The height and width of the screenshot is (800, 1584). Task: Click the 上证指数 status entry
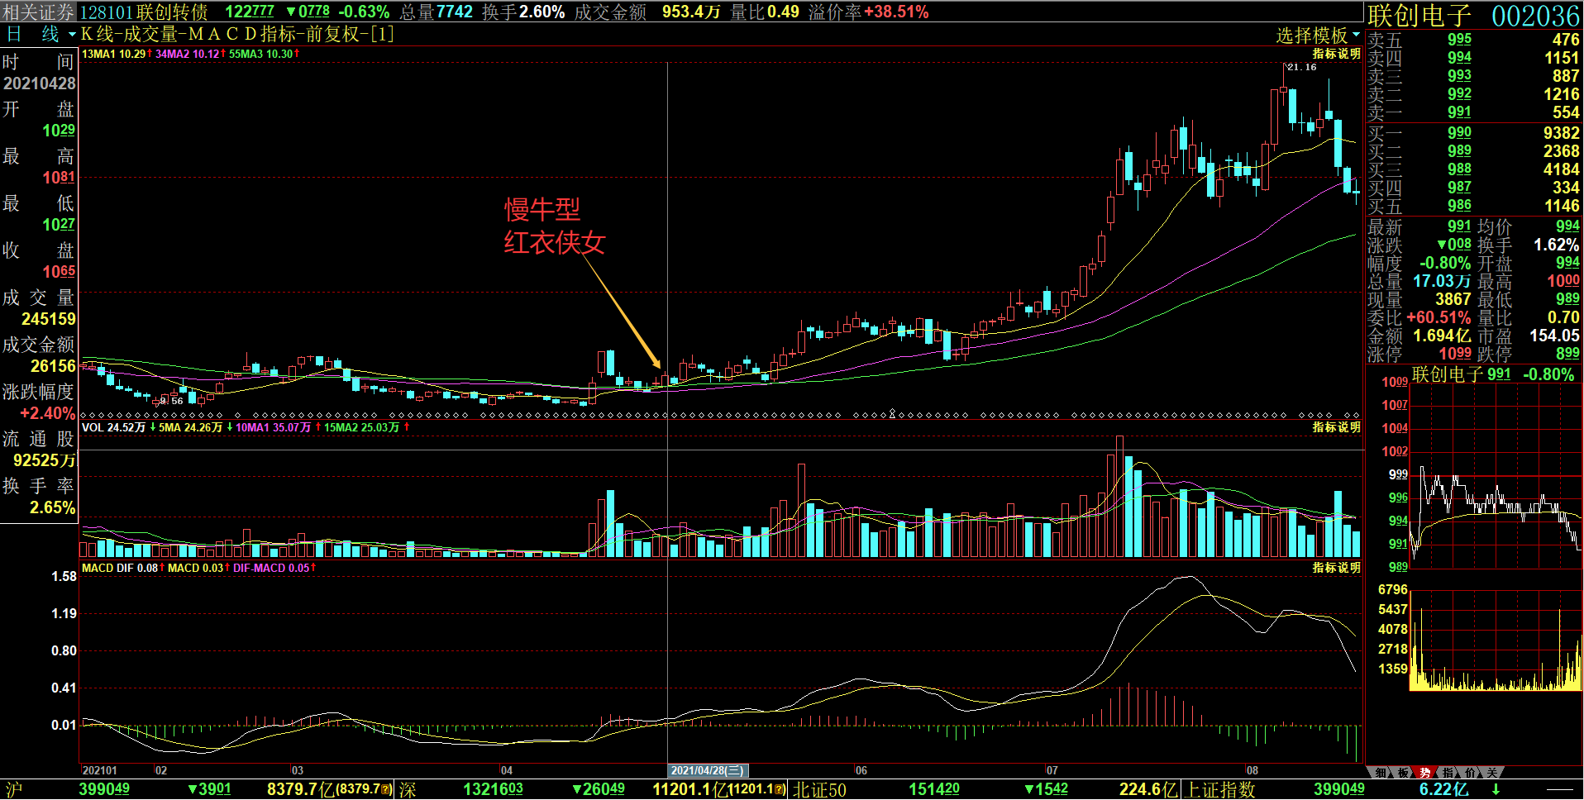[1220, 789]
